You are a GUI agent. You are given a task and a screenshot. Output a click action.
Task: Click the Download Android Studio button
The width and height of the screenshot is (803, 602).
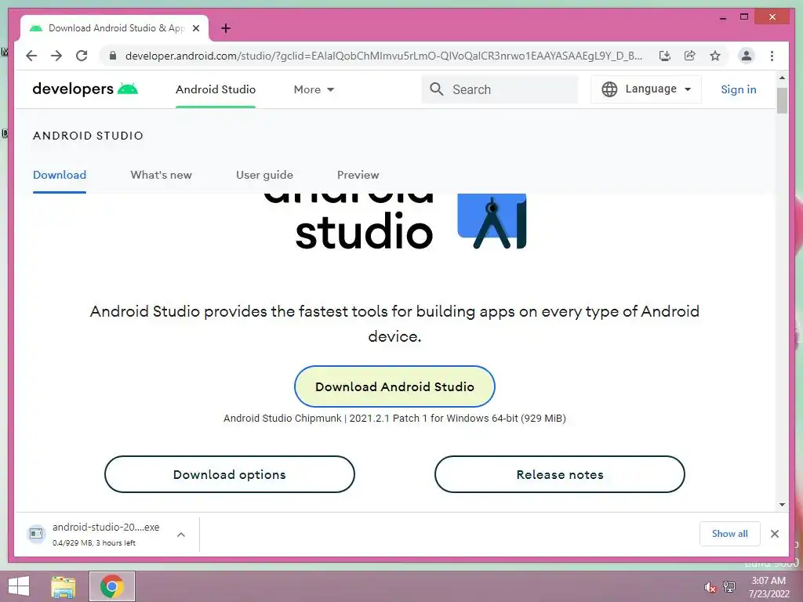click(x=394, y=386)
